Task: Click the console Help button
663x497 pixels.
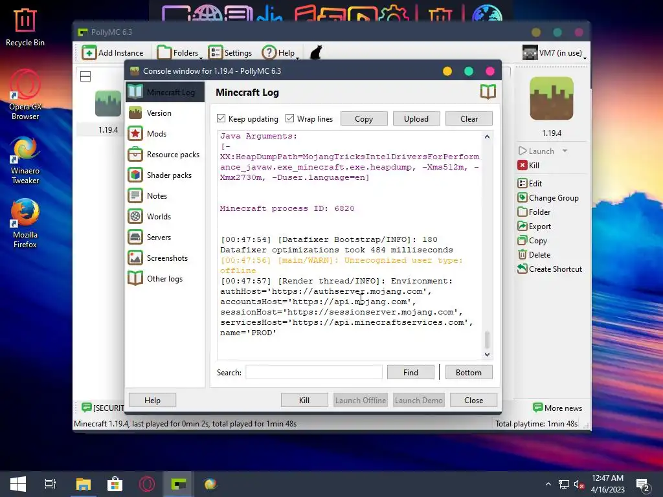Action: click(152, 400)
